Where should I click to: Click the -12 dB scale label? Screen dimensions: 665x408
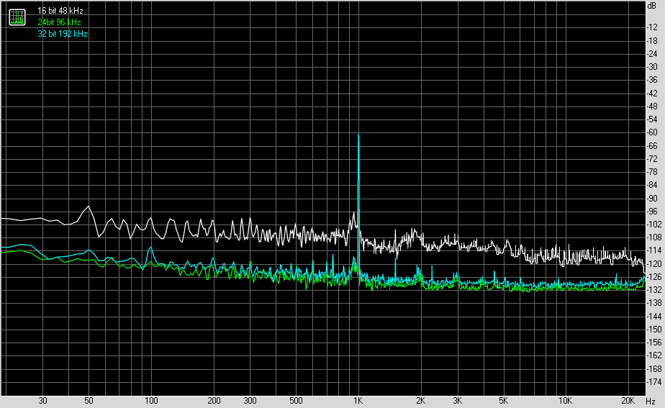[653, 27]
